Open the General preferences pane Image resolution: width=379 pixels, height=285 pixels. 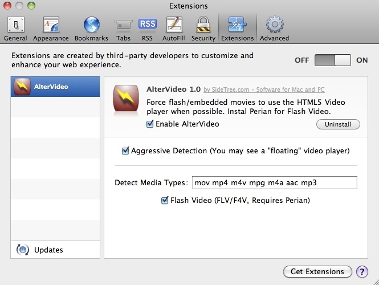[16, 28]
